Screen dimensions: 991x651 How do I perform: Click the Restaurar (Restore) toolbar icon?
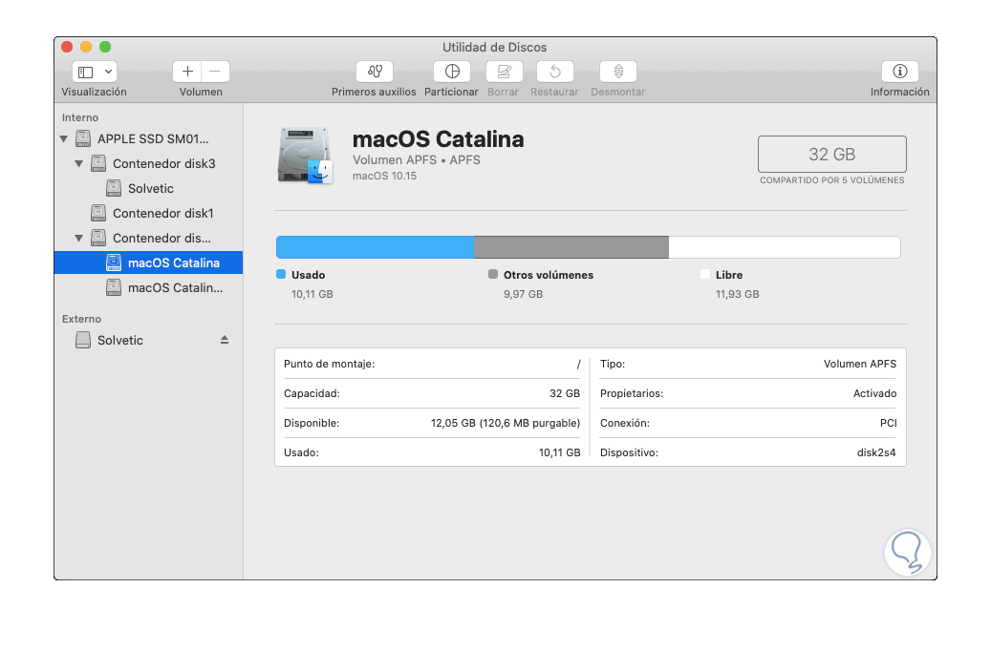tap(554, 72)
